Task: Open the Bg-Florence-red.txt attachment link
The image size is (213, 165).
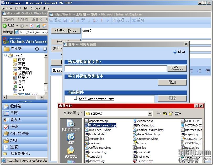Action: coord(96,99)
